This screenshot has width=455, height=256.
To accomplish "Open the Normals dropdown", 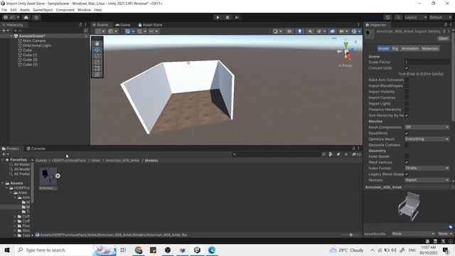I will pyautogui.click(x=427, y=180).
